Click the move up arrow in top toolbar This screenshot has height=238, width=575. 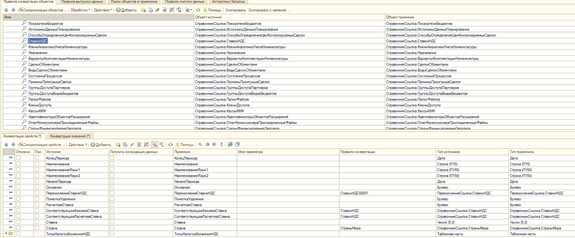pos(6,11)
